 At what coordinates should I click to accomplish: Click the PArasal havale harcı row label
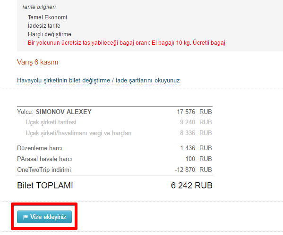(44, 159)
